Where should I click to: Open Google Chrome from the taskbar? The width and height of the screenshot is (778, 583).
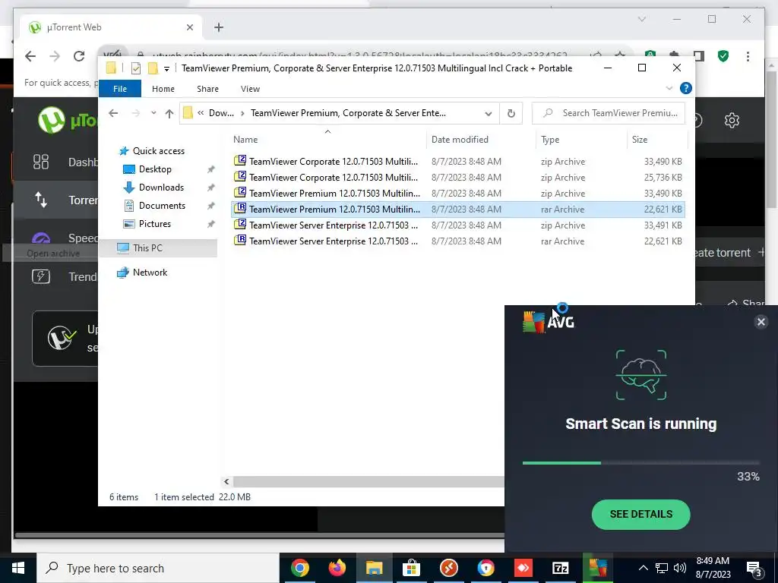coord(299,568)
